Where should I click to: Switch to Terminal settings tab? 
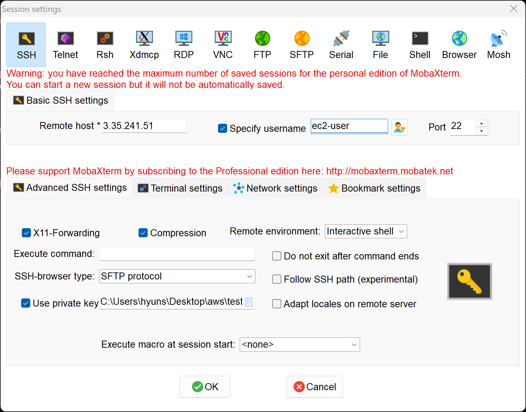[x=180, y=188]
